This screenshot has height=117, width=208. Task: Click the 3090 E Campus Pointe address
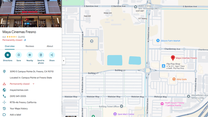(x=32, y=71)
